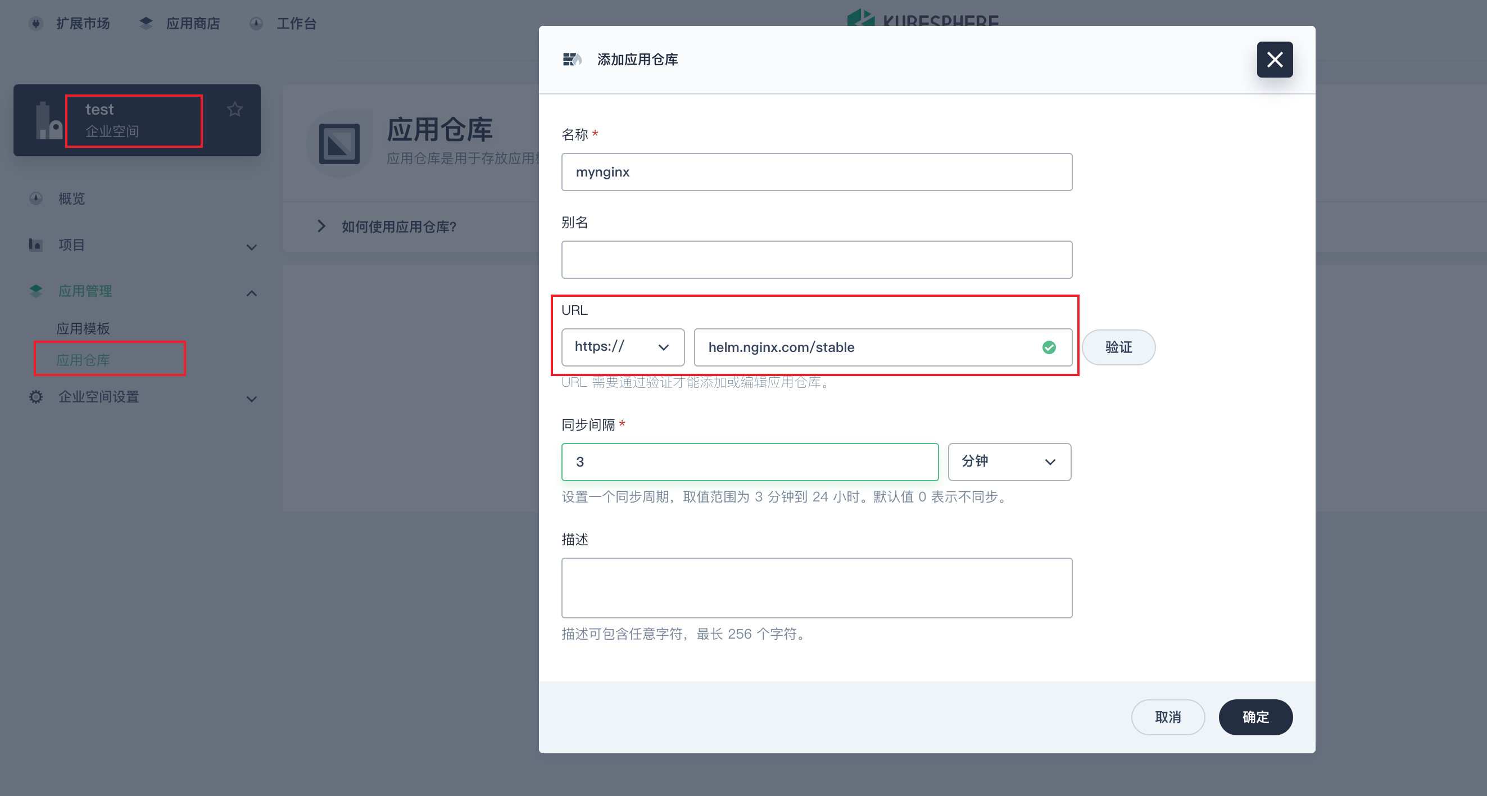Click the Overview (概览) sidebar icon
1487x796 pixels.
coord(36,198)
